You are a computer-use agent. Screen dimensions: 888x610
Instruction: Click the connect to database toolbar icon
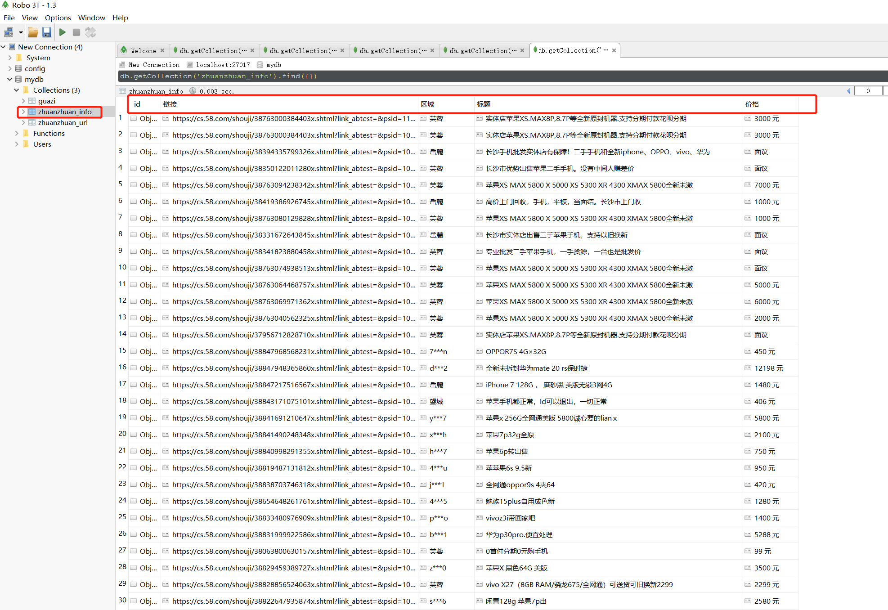coord(9,32)
